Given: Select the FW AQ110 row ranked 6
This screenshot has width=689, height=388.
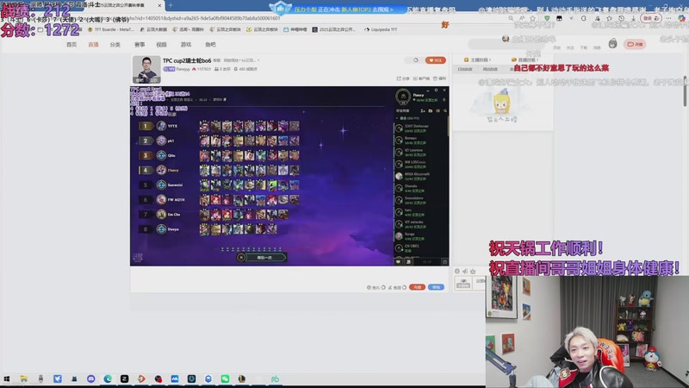Looking at the screenshot, I should coord(219,199).
